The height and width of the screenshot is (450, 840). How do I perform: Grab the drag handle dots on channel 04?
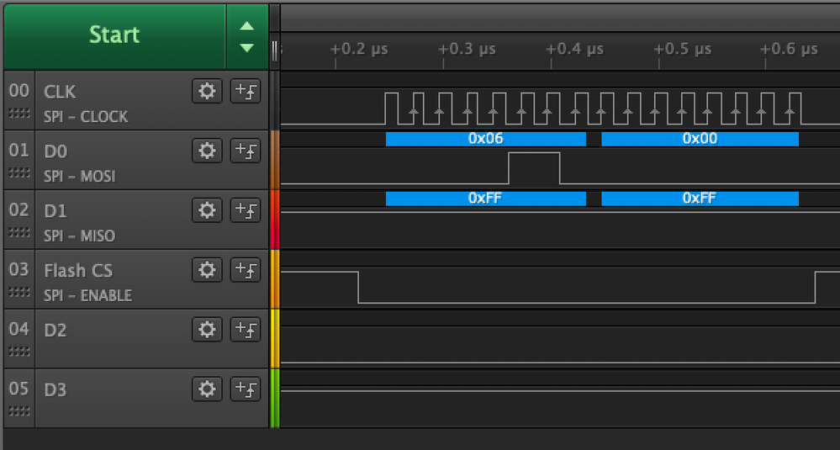coord(19,352)
